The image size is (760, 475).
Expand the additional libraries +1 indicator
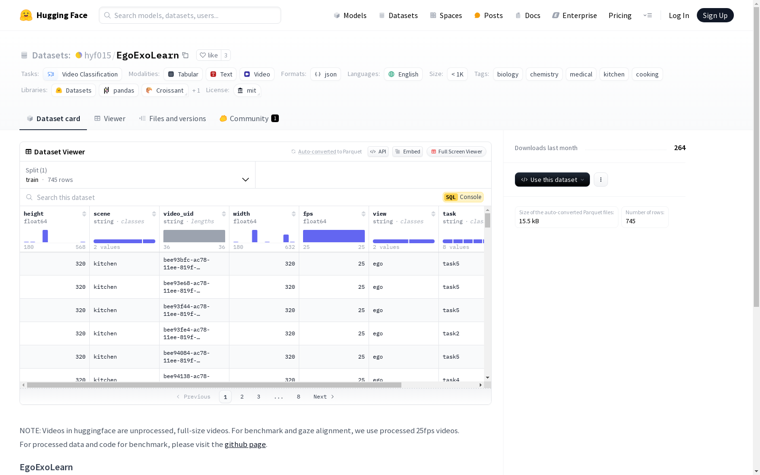tap(196, 90)
